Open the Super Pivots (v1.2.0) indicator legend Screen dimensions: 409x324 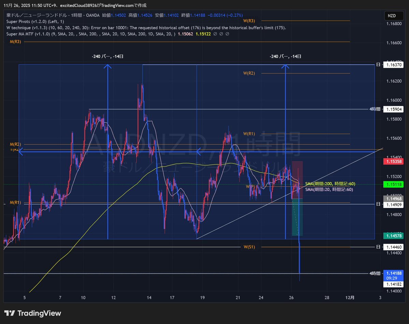tap(35, 21)
